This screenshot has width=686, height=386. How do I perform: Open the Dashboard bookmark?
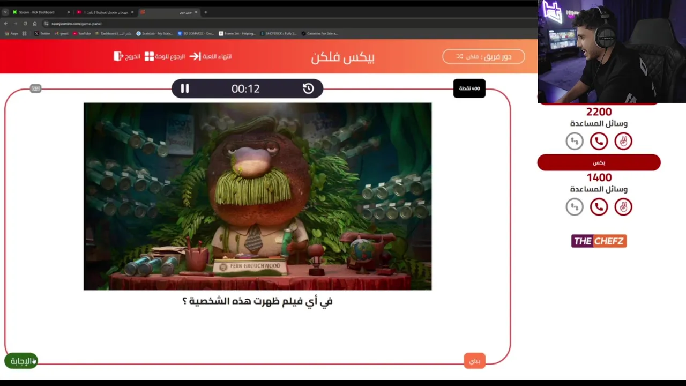coord(113,33)
